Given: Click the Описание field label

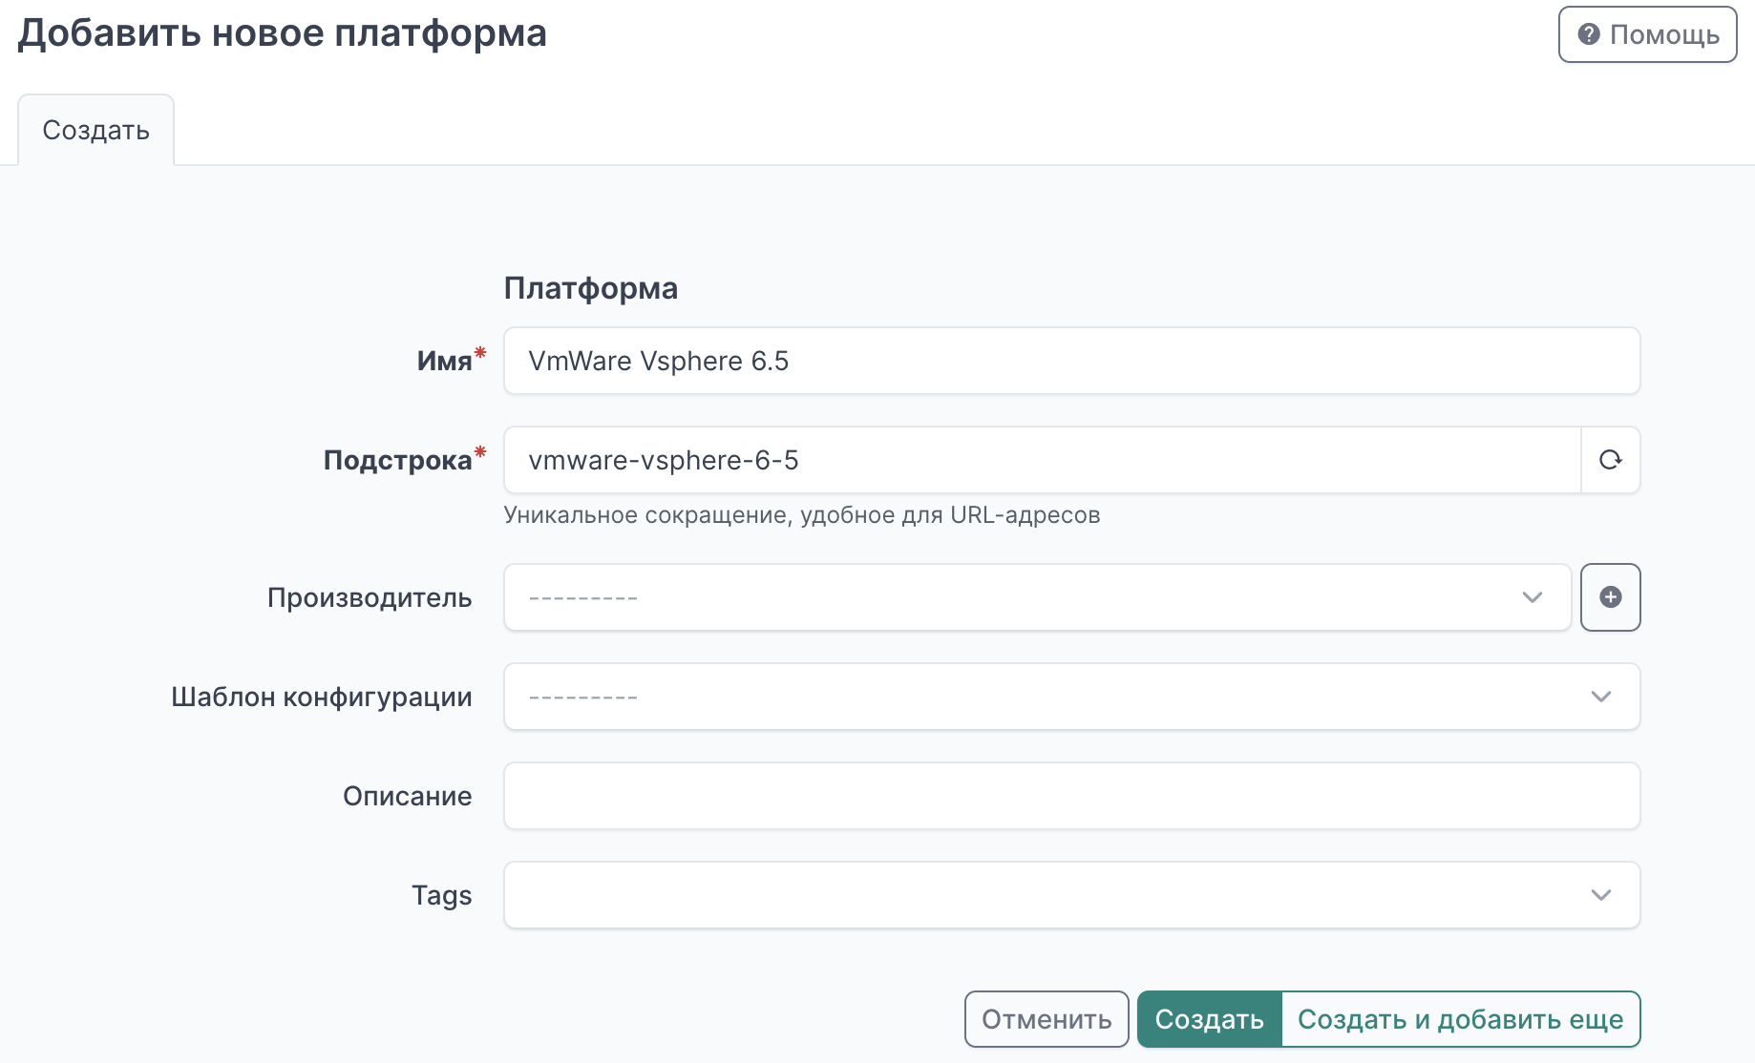Looking at the screenshot, I should (407, 796).
